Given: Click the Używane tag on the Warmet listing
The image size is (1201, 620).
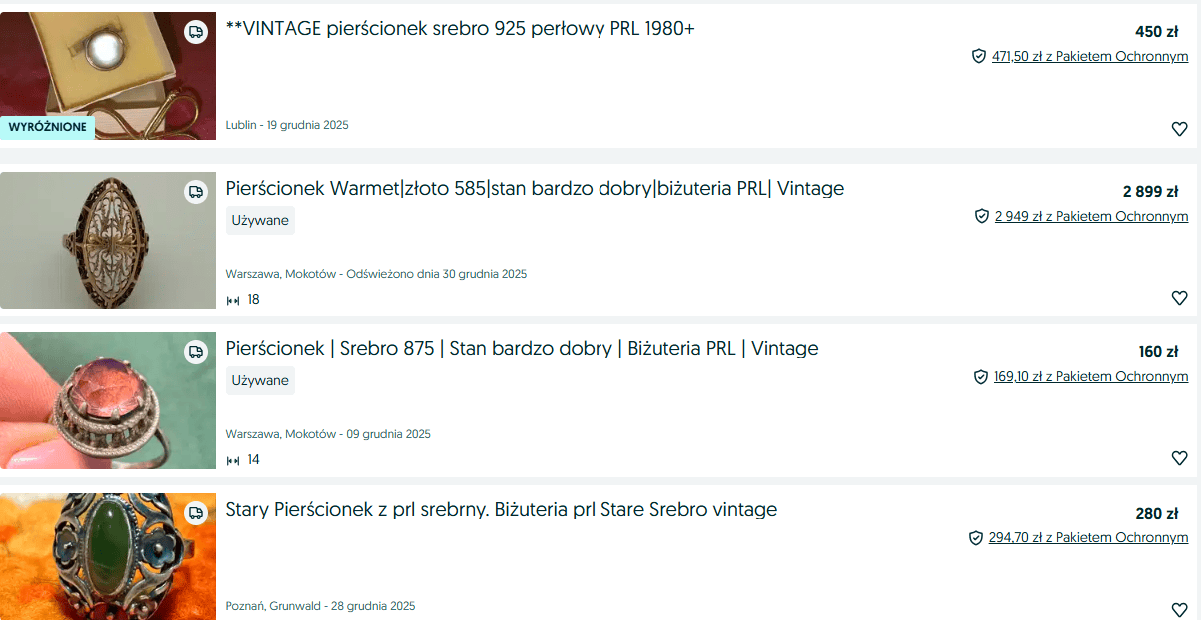Looking at the screenshot, I should click(x=260, y=220).
